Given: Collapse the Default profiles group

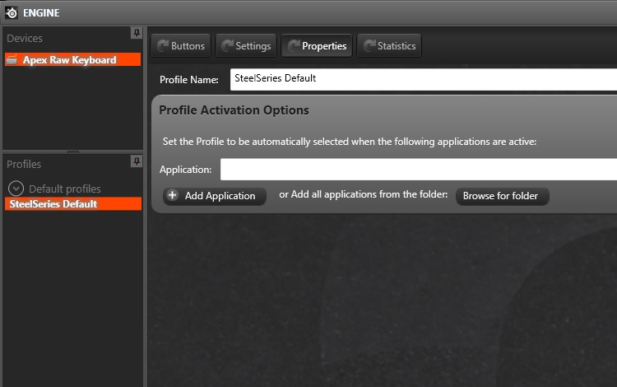Looking at the screenshot, I should (16, 189).
